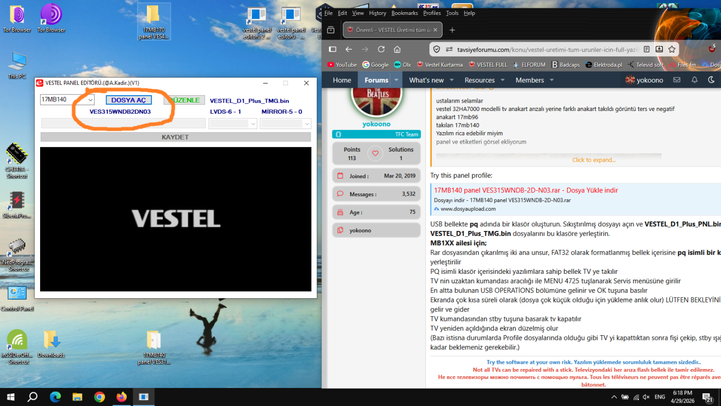Image resolution: width=721 pixels, height=406 pixels.
Task: Click the tracking protection shield in address bar
Action: pyautogui.click(x=437, y=49)
